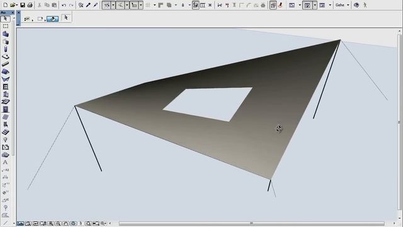Click the pan hand icon in bottom bar
The height and width of the screenshot is (227, 403).
click(x=65, y=224)
